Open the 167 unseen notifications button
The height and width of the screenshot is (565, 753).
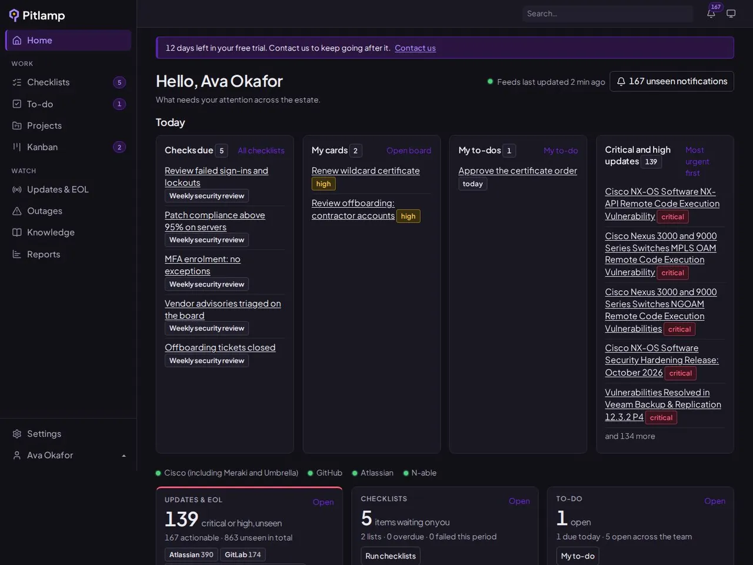coord(672,81)
